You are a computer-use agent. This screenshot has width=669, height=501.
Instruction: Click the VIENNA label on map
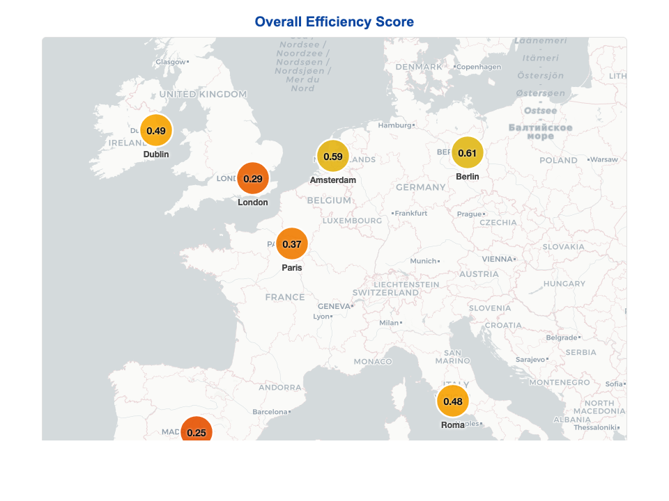pyautogui.click(x=499, y=259)
